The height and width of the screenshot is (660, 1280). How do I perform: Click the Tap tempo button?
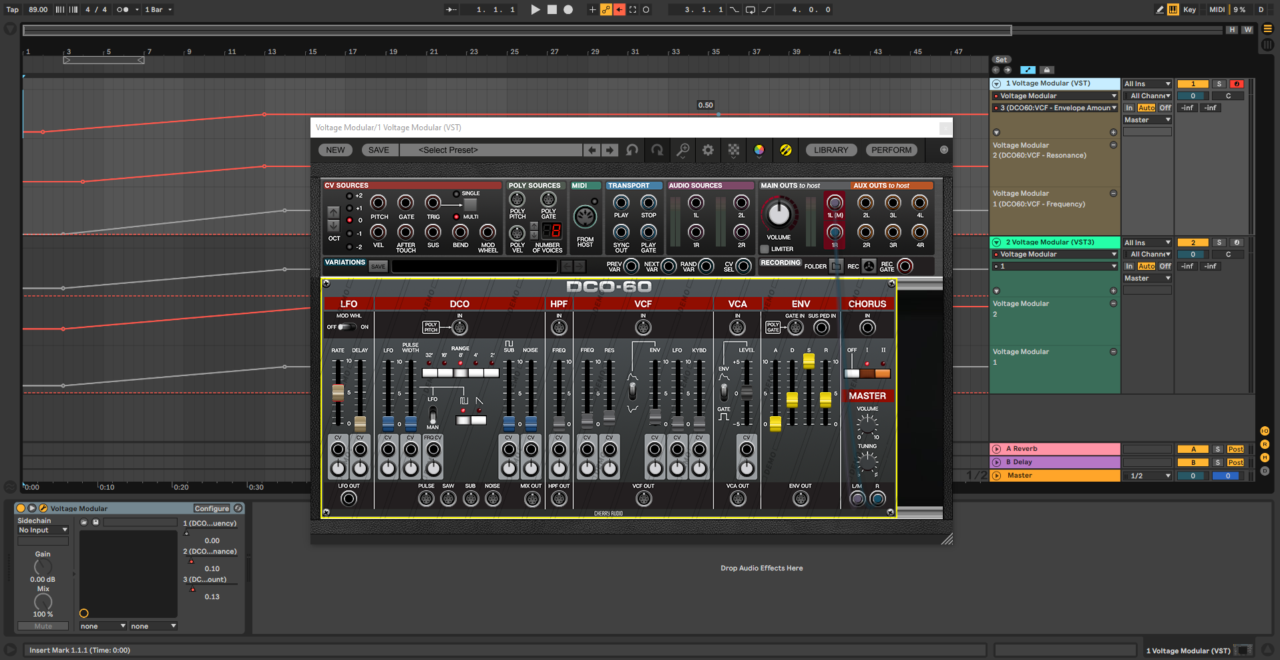pyautogui.click(x=12, y=9)
